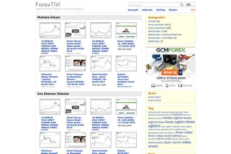This screenshot has width=231, height=154.
Task: Click the WEBDEN monitor icon in banner
Action: coord(153,85)
